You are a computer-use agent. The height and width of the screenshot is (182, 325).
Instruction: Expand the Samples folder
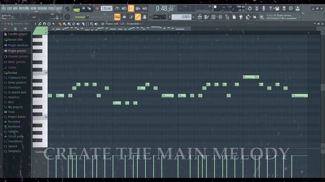click(11, 131)
